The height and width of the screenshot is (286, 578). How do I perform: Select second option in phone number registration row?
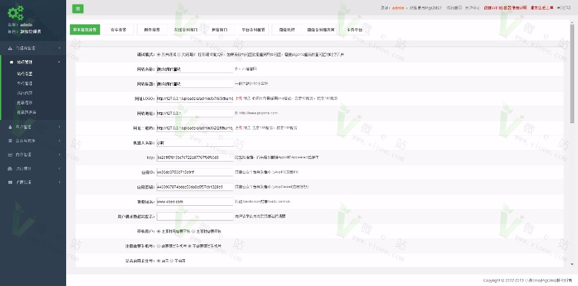pyautogui.click(x=190, y=246)
